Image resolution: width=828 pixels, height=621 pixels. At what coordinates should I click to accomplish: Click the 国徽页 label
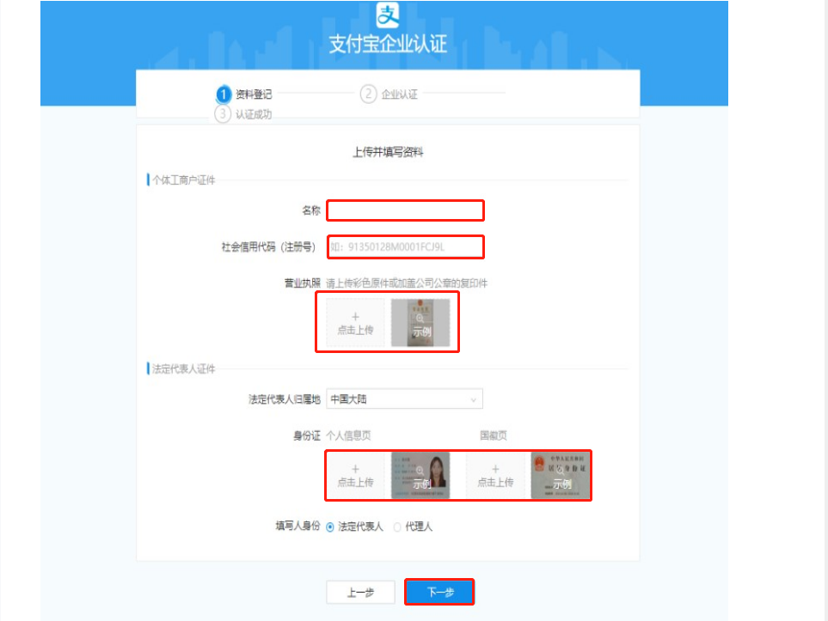pos(494,435)
